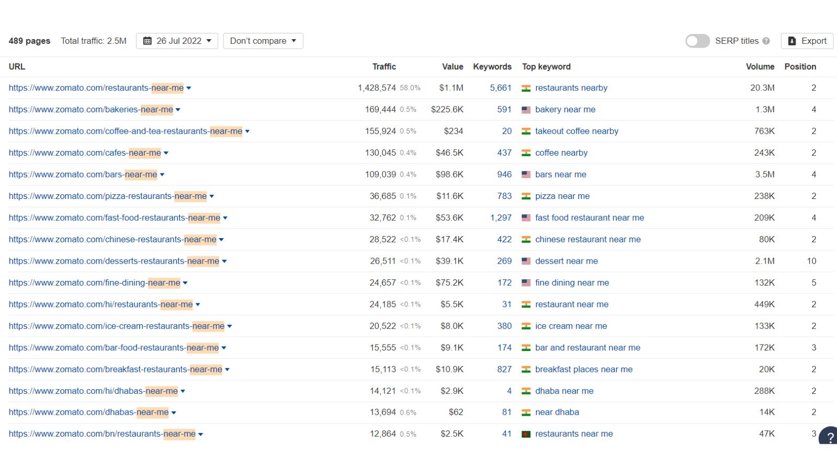837x470 pixels.
Task: Open the zomato.com/restaurants-near-me link
Action: (x=96, y=88)
